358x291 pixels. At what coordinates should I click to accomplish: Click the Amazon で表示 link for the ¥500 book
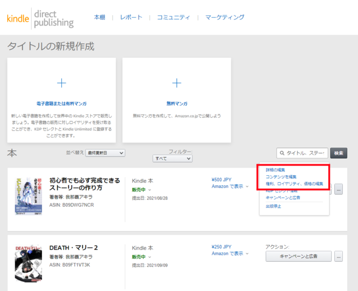pos(227,186)
